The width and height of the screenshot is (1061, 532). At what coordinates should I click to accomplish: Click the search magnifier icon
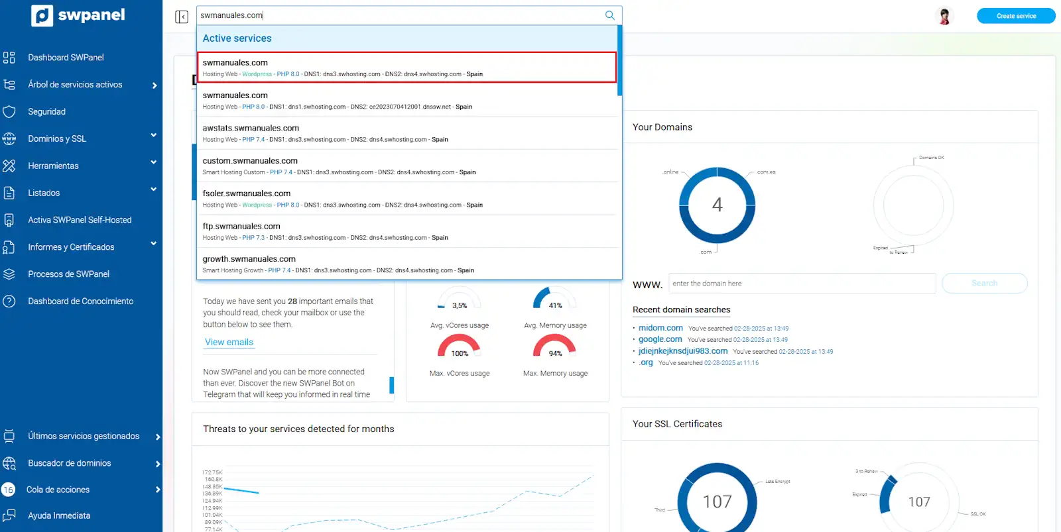coord(610,15)
